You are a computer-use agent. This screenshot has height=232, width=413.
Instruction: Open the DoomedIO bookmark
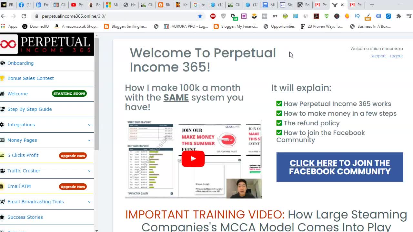(35, 26)
